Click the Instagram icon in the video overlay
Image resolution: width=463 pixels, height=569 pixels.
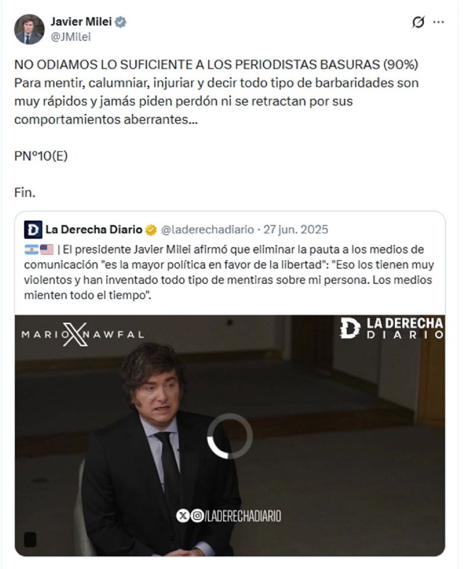pyautogui.click(x=197, y=516)
